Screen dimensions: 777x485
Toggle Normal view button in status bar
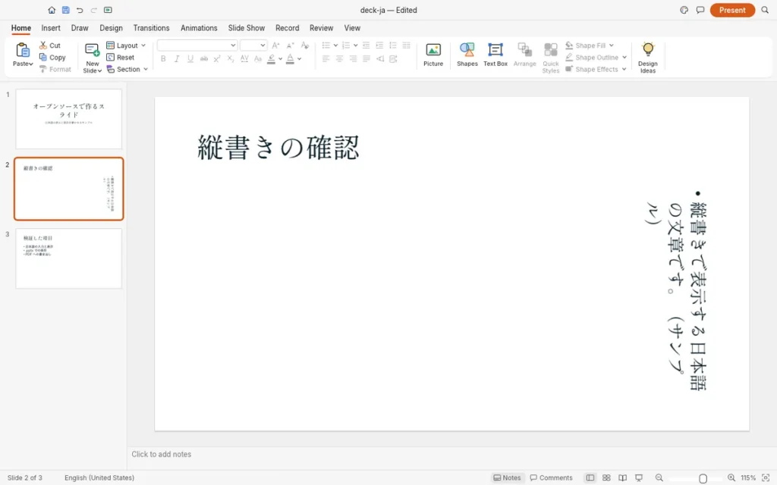point(590,477)
